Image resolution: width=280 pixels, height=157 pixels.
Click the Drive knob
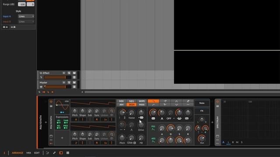(141, 125)
